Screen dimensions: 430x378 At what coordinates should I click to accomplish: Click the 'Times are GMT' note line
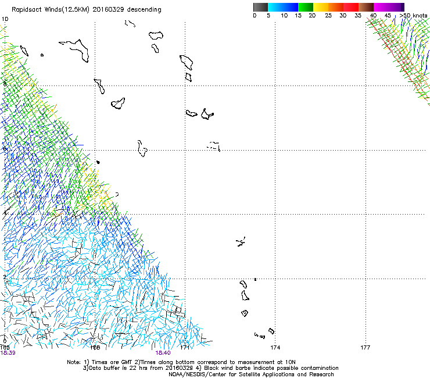click(181, 362)
